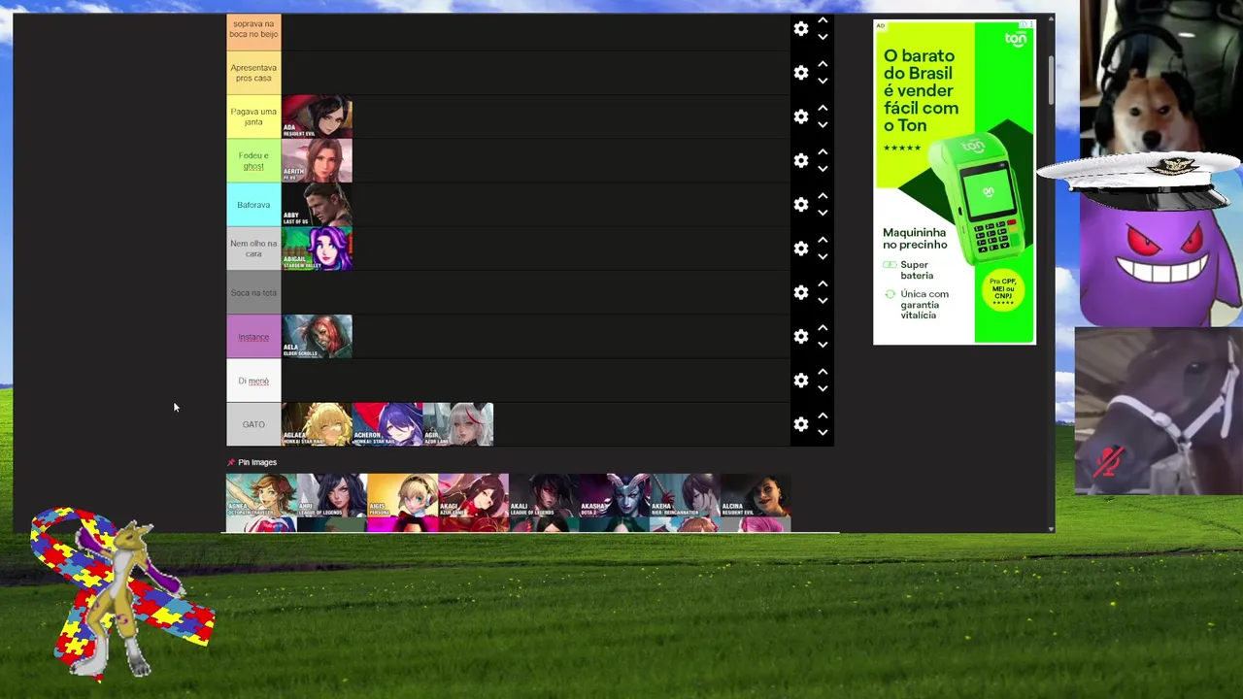Viewport: 1243px width, 699px height.
Task: Move 'Soca na teta' row down
Action: 823,301
